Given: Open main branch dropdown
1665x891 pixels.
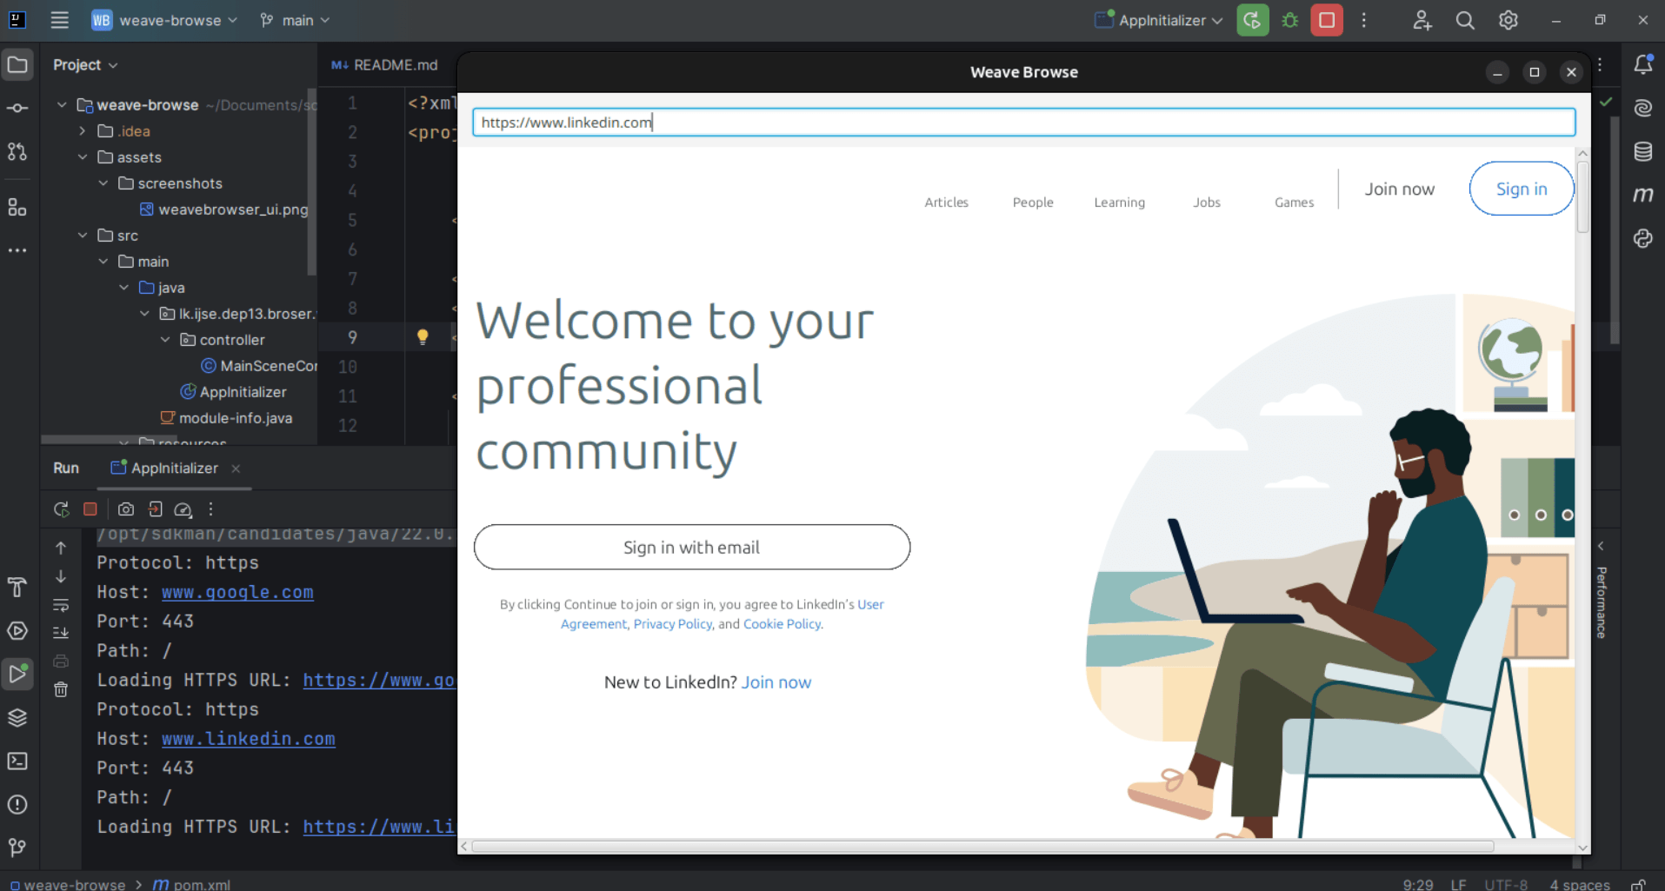Looking at the screenshot, I should [295, 20].
